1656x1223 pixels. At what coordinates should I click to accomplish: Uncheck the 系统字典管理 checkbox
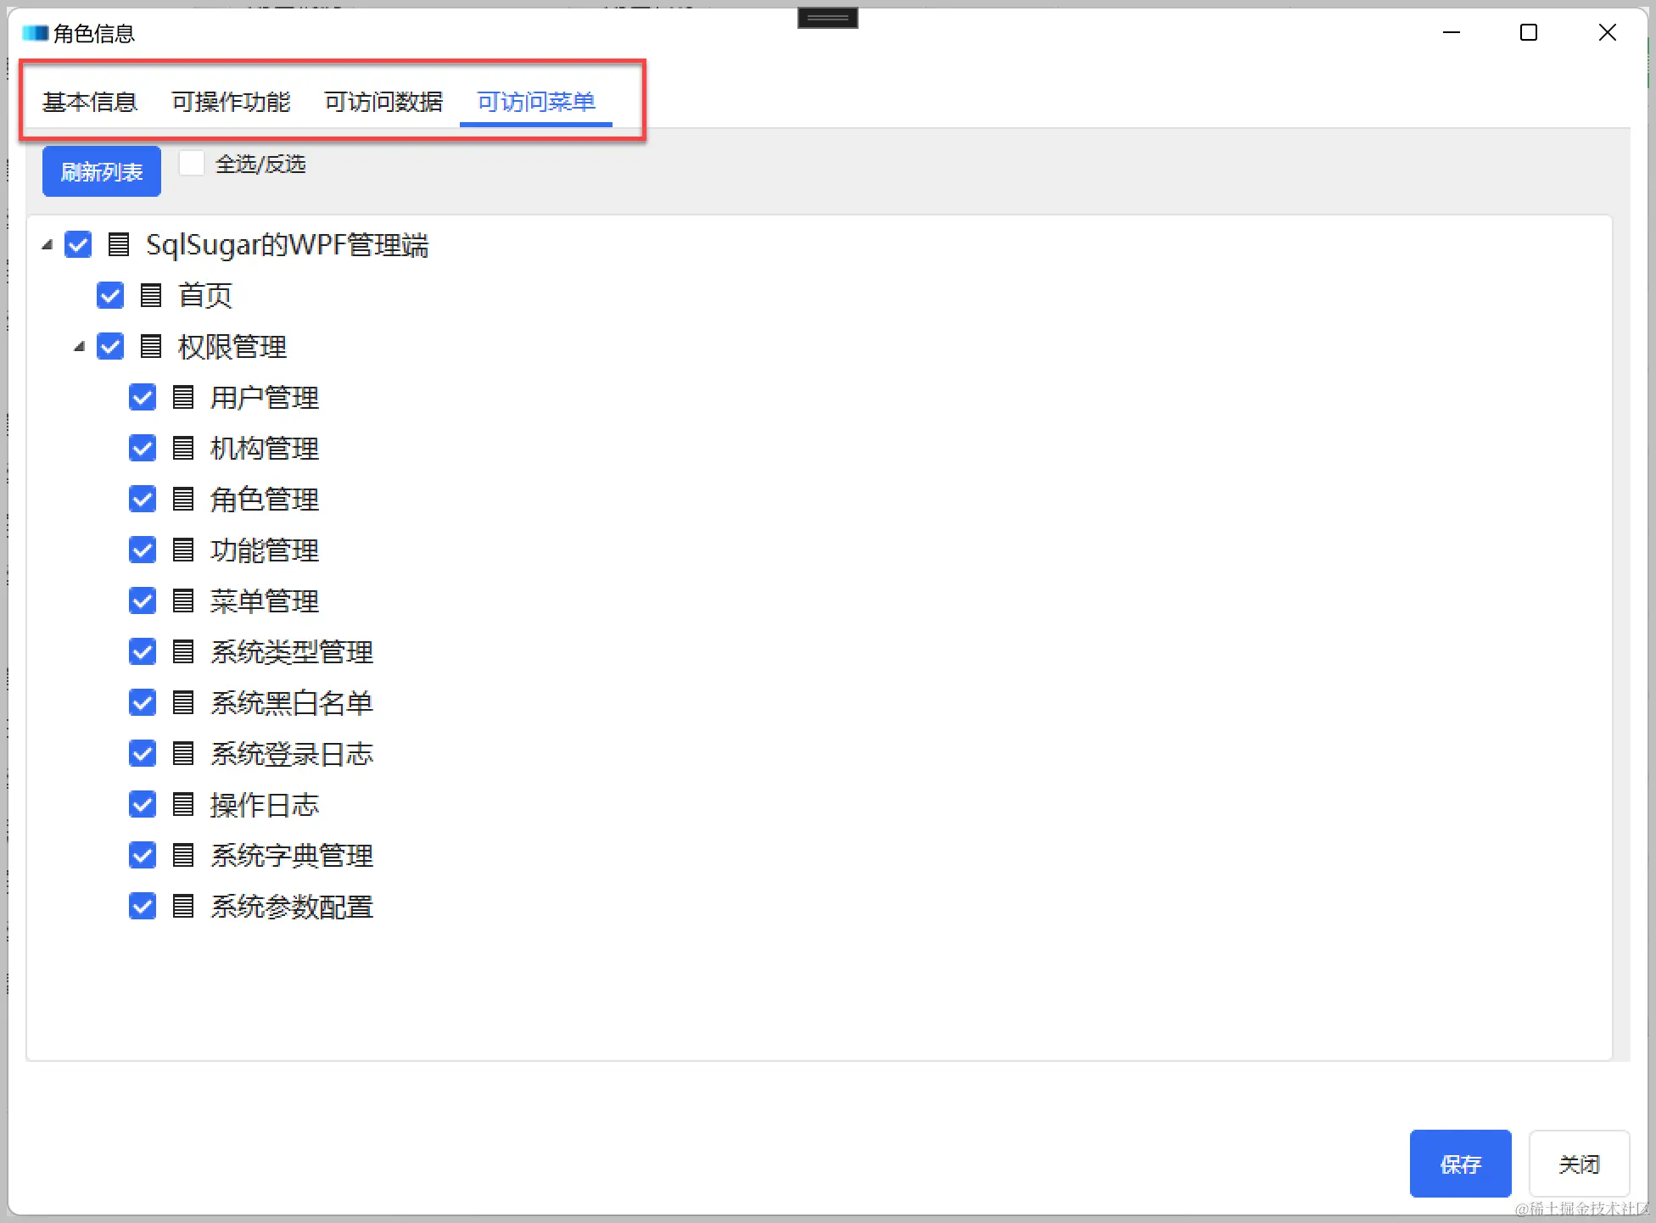143,855
